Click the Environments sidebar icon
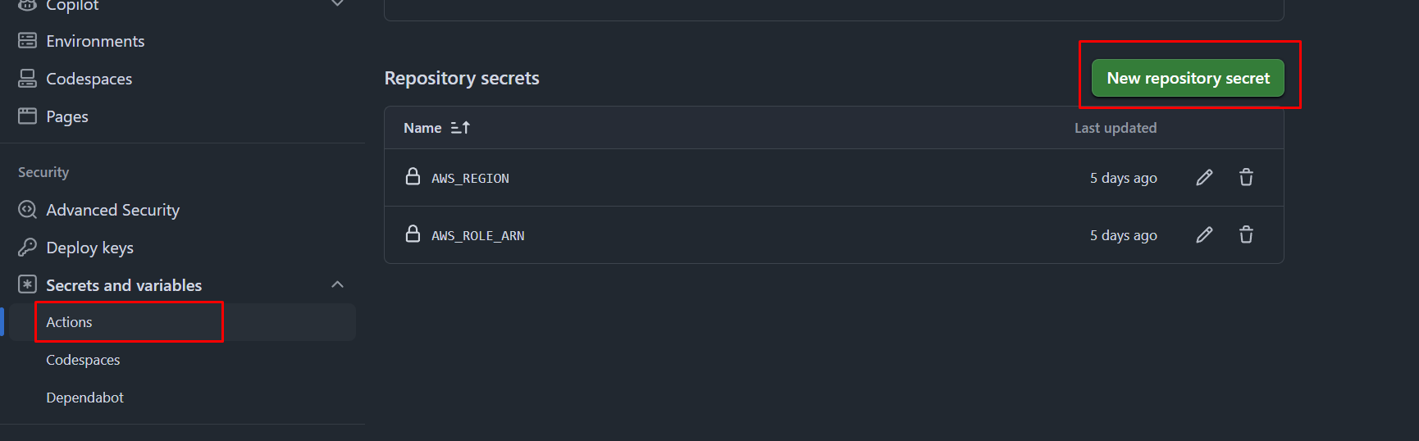This screenshot has width=1419, height=441. pyautogui.click(x=28, y=41)
